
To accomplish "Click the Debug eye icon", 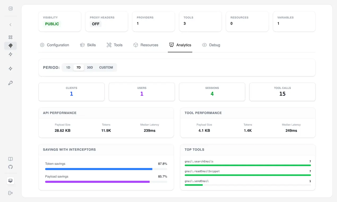I will [x=204, y=45].
